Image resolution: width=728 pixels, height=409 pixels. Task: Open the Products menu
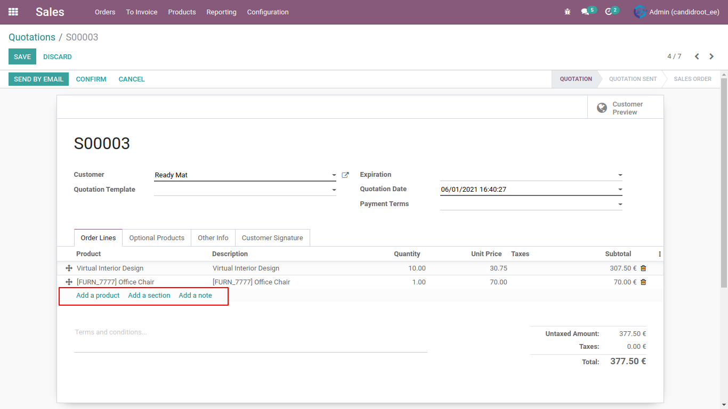point(182,12)
